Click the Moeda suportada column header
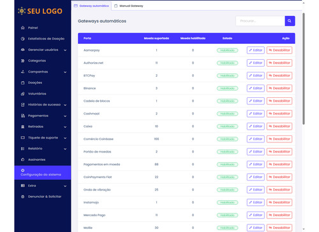Viewport: 319px width, 232px height. pyautogui.click(x=156, y=38)
